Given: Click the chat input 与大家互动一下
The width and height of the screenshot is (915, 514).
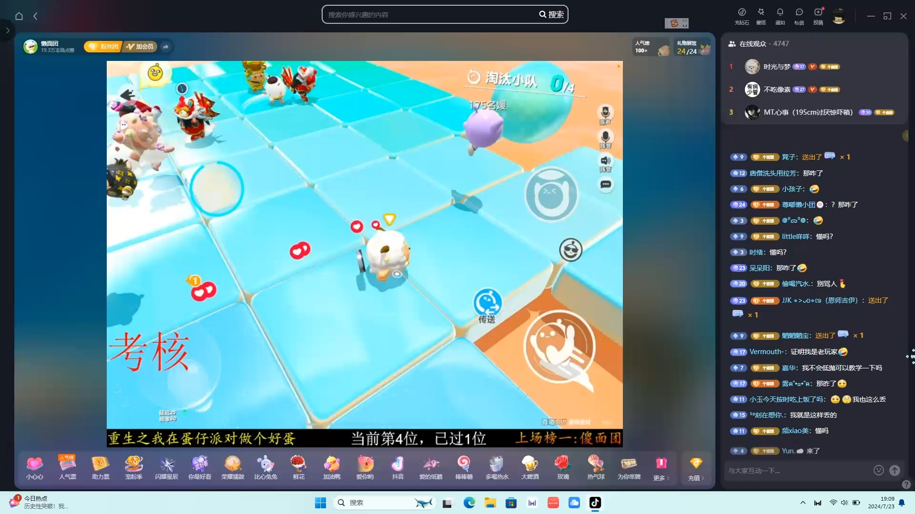Looking at the screenshot, I should point(798,471).
